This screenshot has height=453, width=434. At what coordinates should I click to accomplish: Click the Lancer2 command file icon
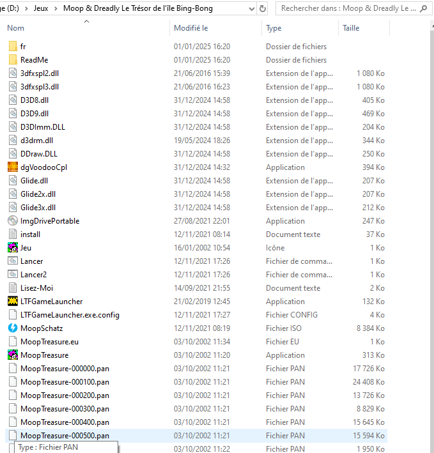click(13, 275)
